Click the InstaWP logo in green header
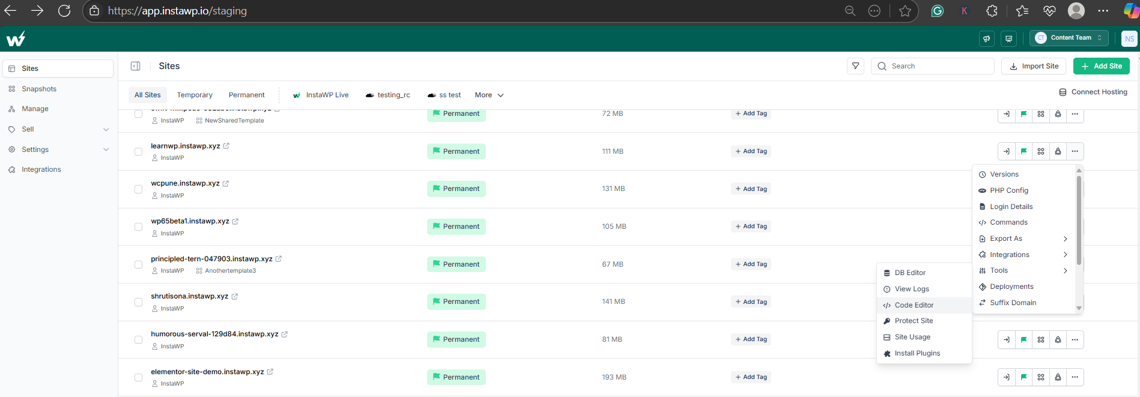 tap(16, 38)
